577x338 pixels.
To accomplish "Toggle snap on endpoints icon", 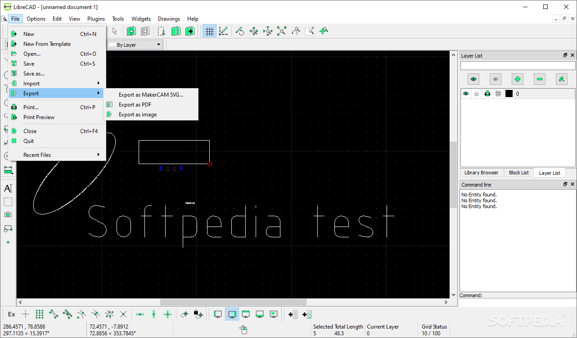I will tap(54, 314).
